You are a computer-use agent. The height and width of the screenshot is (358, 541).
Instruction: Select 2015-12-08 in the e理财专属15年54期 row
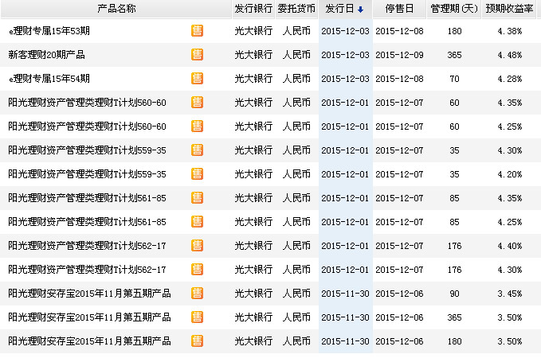(x=399, y=79)
